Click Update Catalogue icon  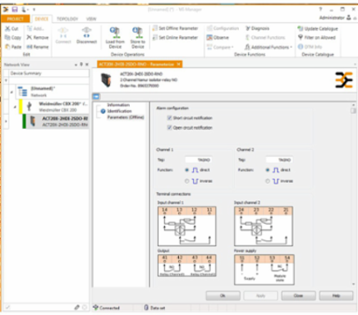click(301, 29)
